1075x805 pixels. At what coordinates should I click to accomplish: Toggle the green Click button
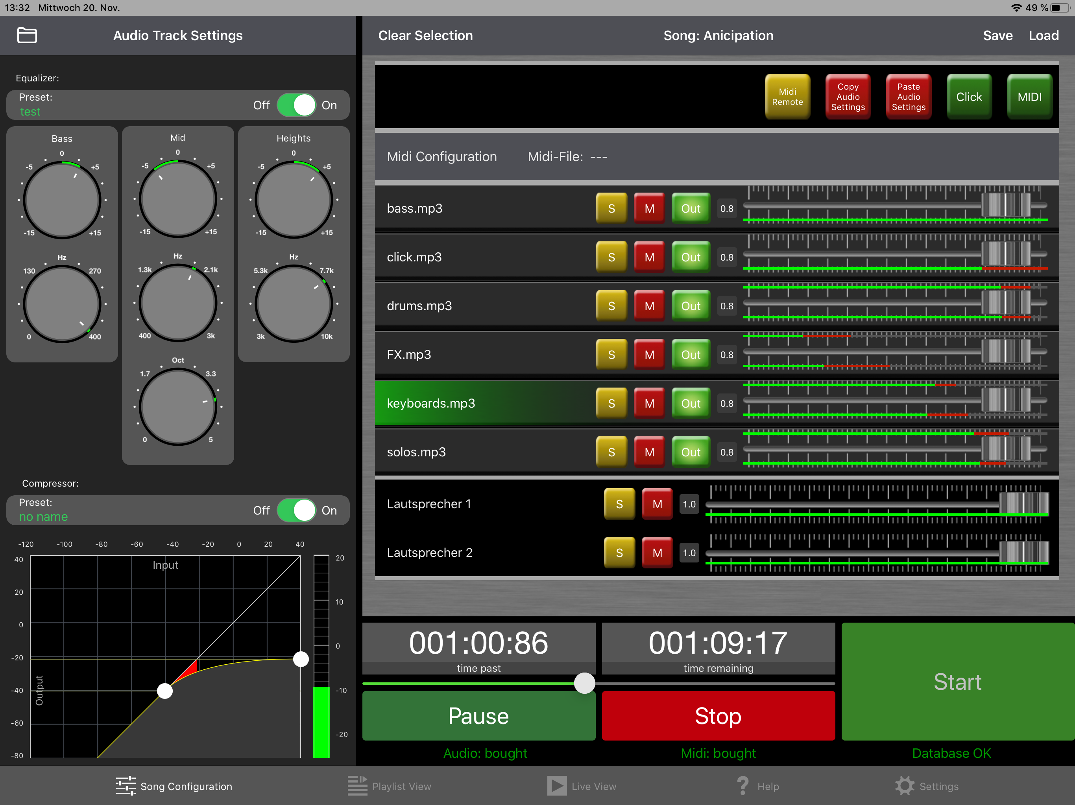tap(969, 97)
